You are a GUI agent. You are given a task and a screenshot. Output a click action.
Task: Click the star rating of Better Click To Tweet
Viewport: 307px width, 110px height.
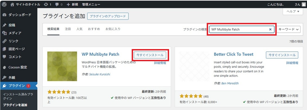point(191,96)
